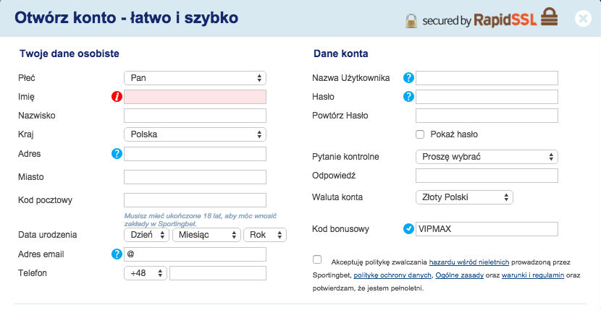Click the blue checkmark icon by Kod bonusowy

[x=408, y=229]
